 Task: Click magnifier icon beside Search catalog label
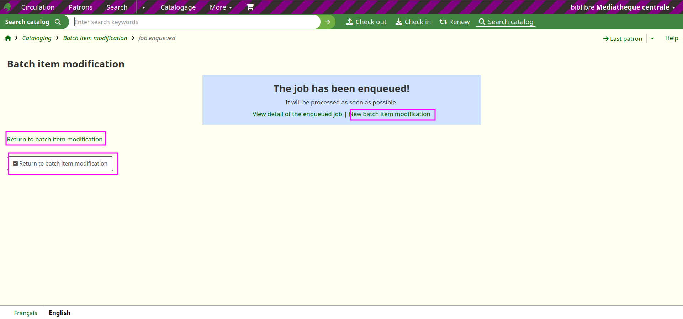click(x=58, y=22)
